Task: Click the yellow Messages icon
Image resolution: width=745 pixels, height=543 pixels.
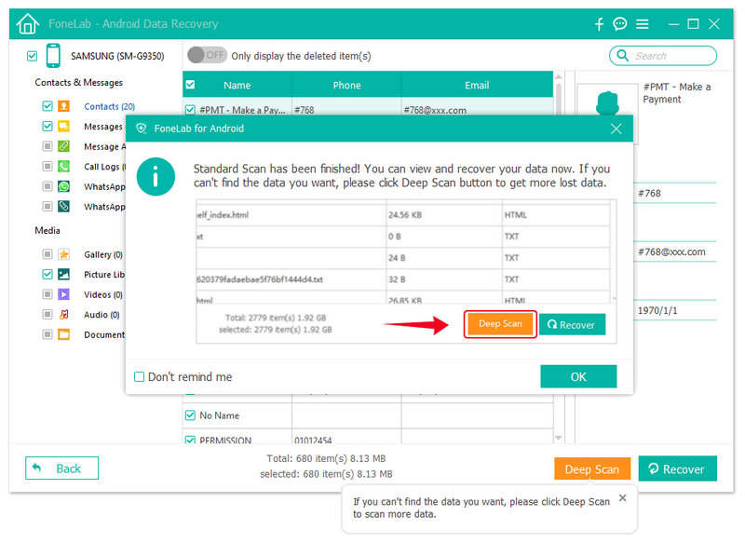Action: click(63, 126)
